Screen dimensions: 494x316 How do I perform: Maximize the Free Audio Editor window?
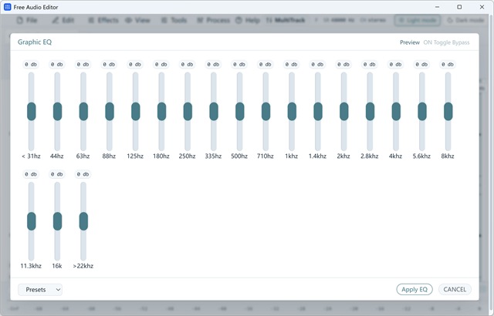click(x=459, y=7)
